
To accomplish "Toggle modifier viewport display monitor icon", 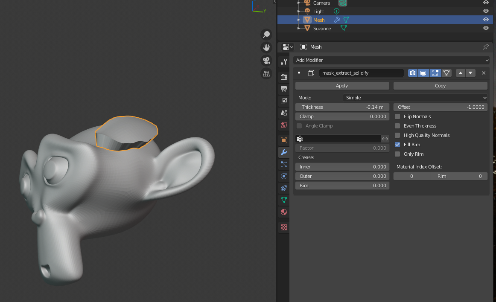I will (x=423, y=73).
